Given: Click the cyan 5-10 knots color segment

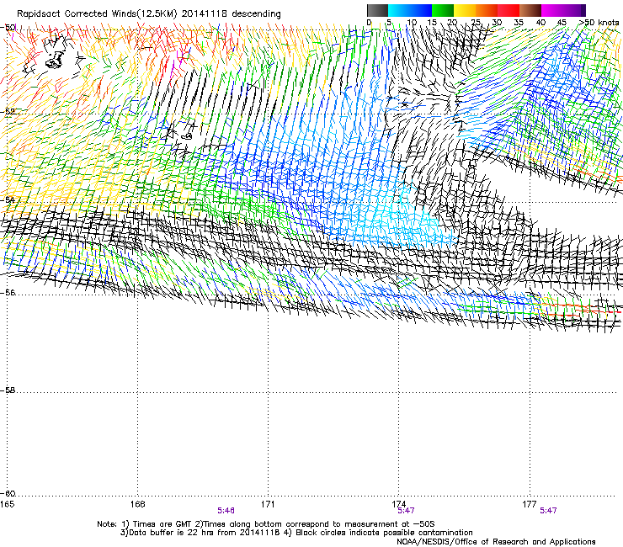Looking at the screenshot, I should [x=399, y=10].
